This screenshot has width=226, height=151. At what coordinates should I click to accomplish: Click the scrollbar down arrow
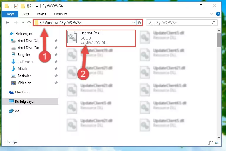(219, 137)
